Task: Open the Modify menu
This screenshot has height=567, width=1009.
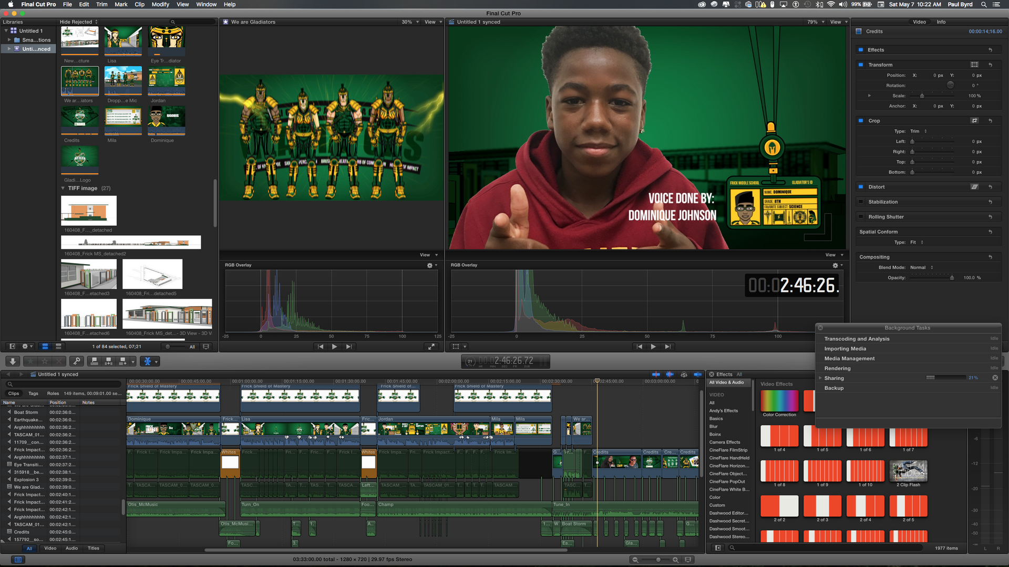Action: tap(160, 4)
